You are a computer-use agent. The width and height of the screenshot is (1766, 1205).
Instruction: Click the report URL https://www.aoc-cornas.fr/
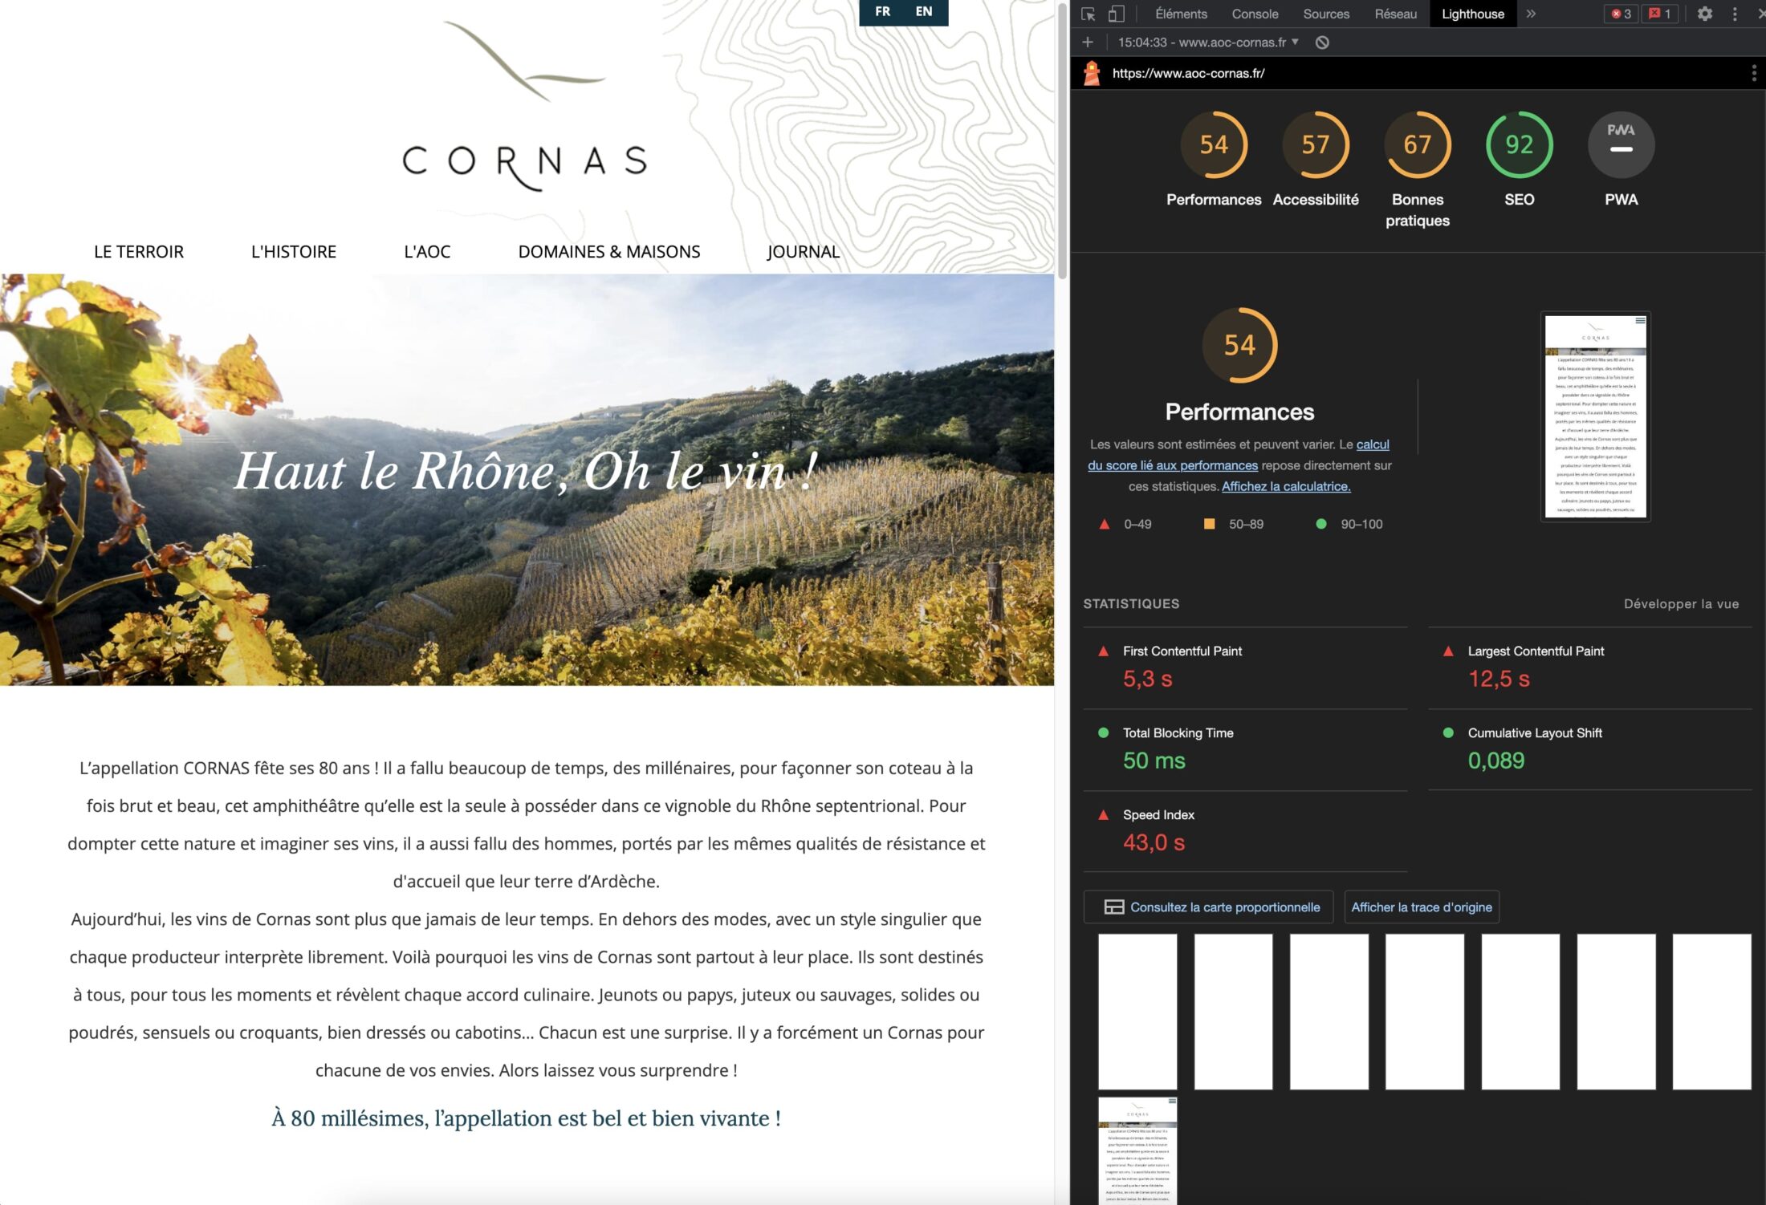point(1188,73)
